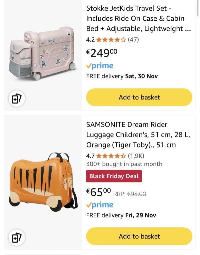Add Stokke JetKids Travel Set to basket
This screenshot has width=200, height=255.
(x=139, y=97)
